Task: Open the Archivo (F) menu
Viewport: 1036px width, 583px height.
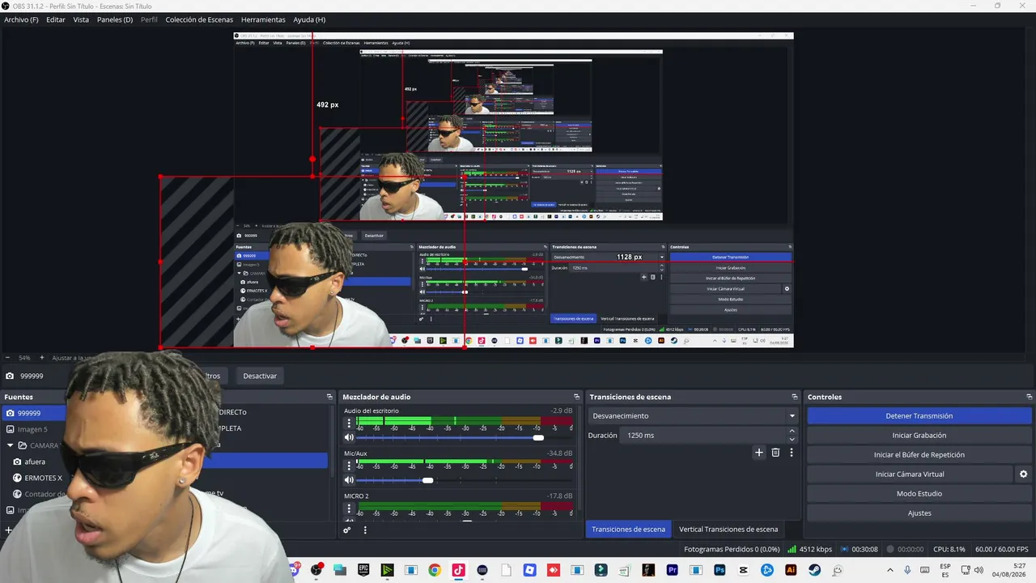Action: [21, 19]
